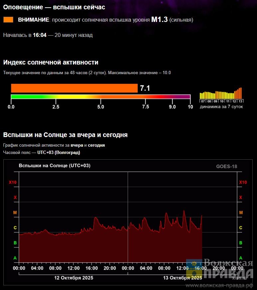Click the GOES-18 satellite label
This screenshot has width=257, height=290.
(226, 167)
